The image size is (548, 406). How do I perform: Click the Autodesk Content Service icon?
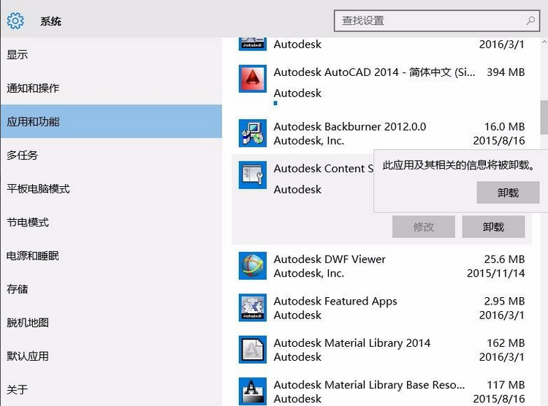click(x=253, y=175)
